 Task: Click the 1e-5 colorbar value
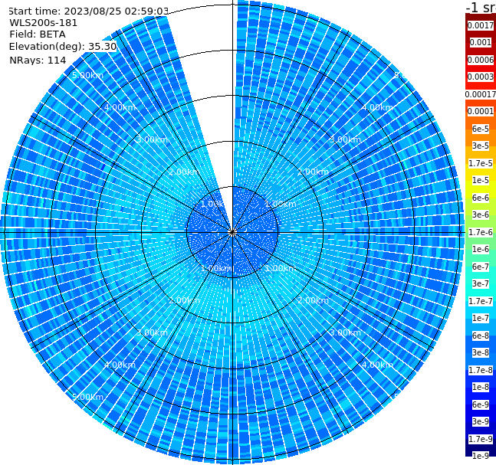pos(481,180)
